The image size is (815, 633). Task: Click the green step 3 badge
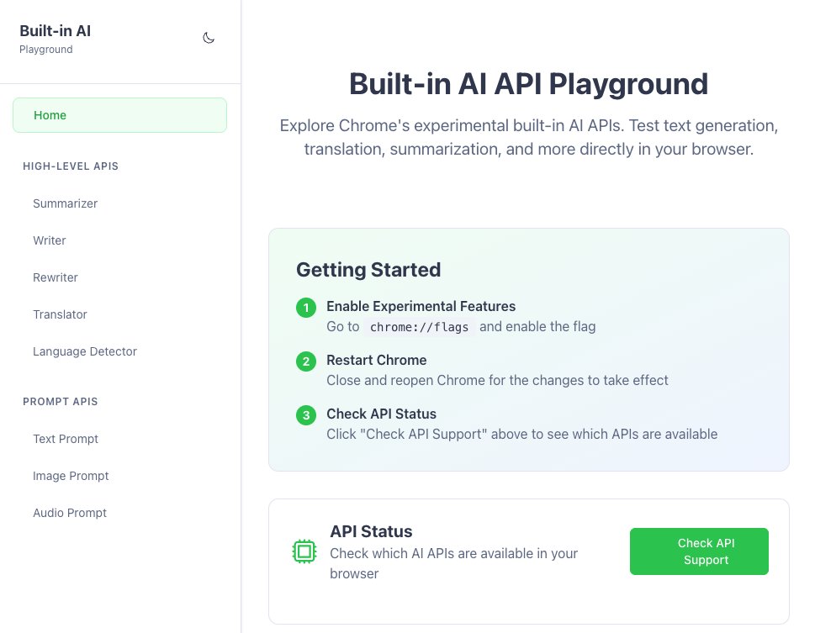point(306,415)
